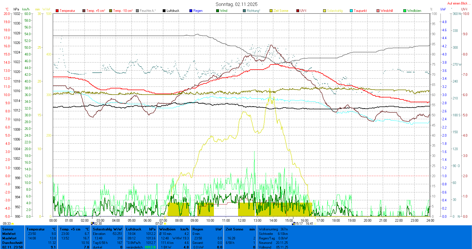
Task: Click the blue Regen legend icon
Action: pos(191,11)
